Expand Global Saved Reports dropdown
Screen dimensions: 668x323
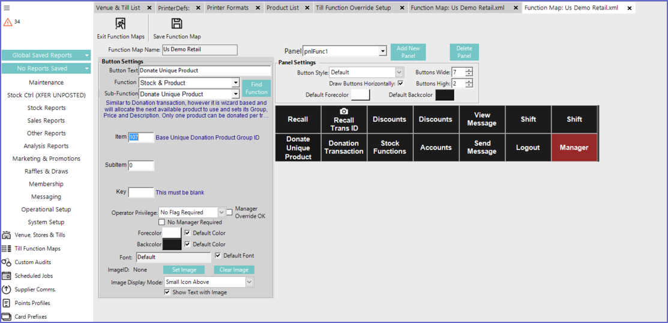[86, 55]
